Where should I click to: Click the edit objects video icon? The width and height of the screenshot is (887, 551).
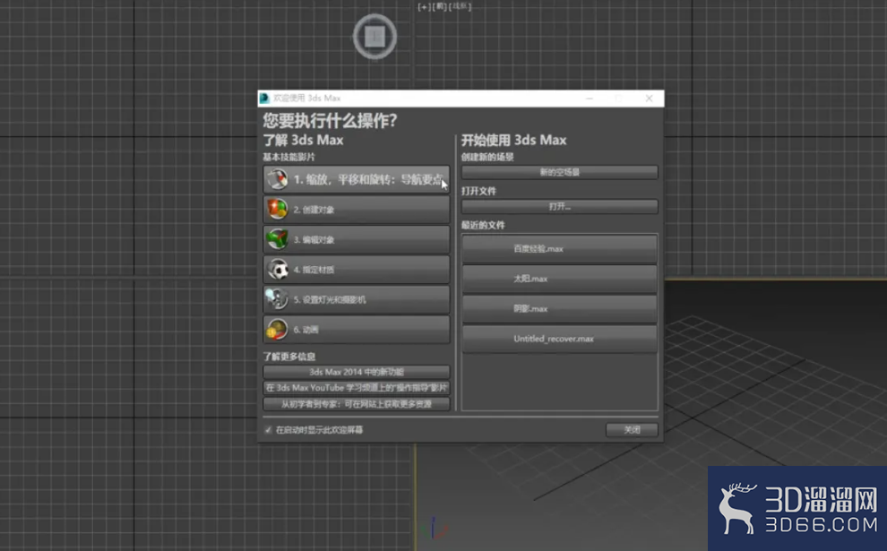[x=277, y=239]
